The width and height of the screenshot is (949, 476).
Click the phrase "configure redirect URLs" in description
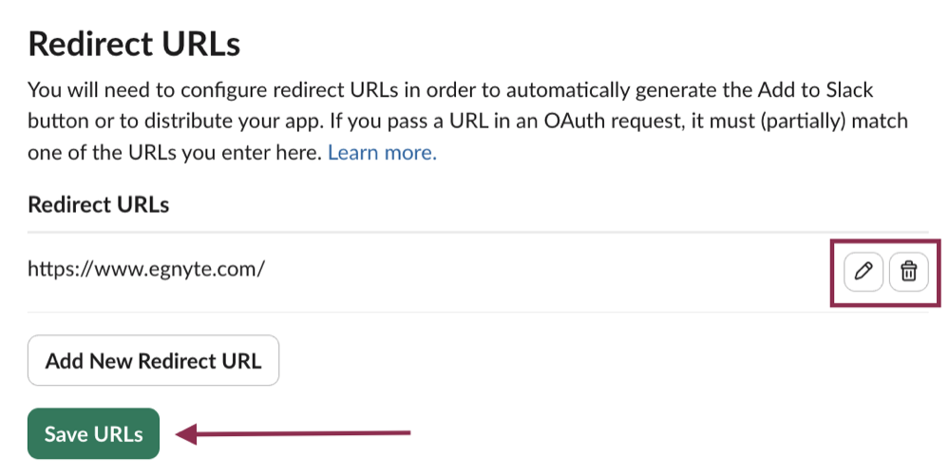[x=290, y=89]
